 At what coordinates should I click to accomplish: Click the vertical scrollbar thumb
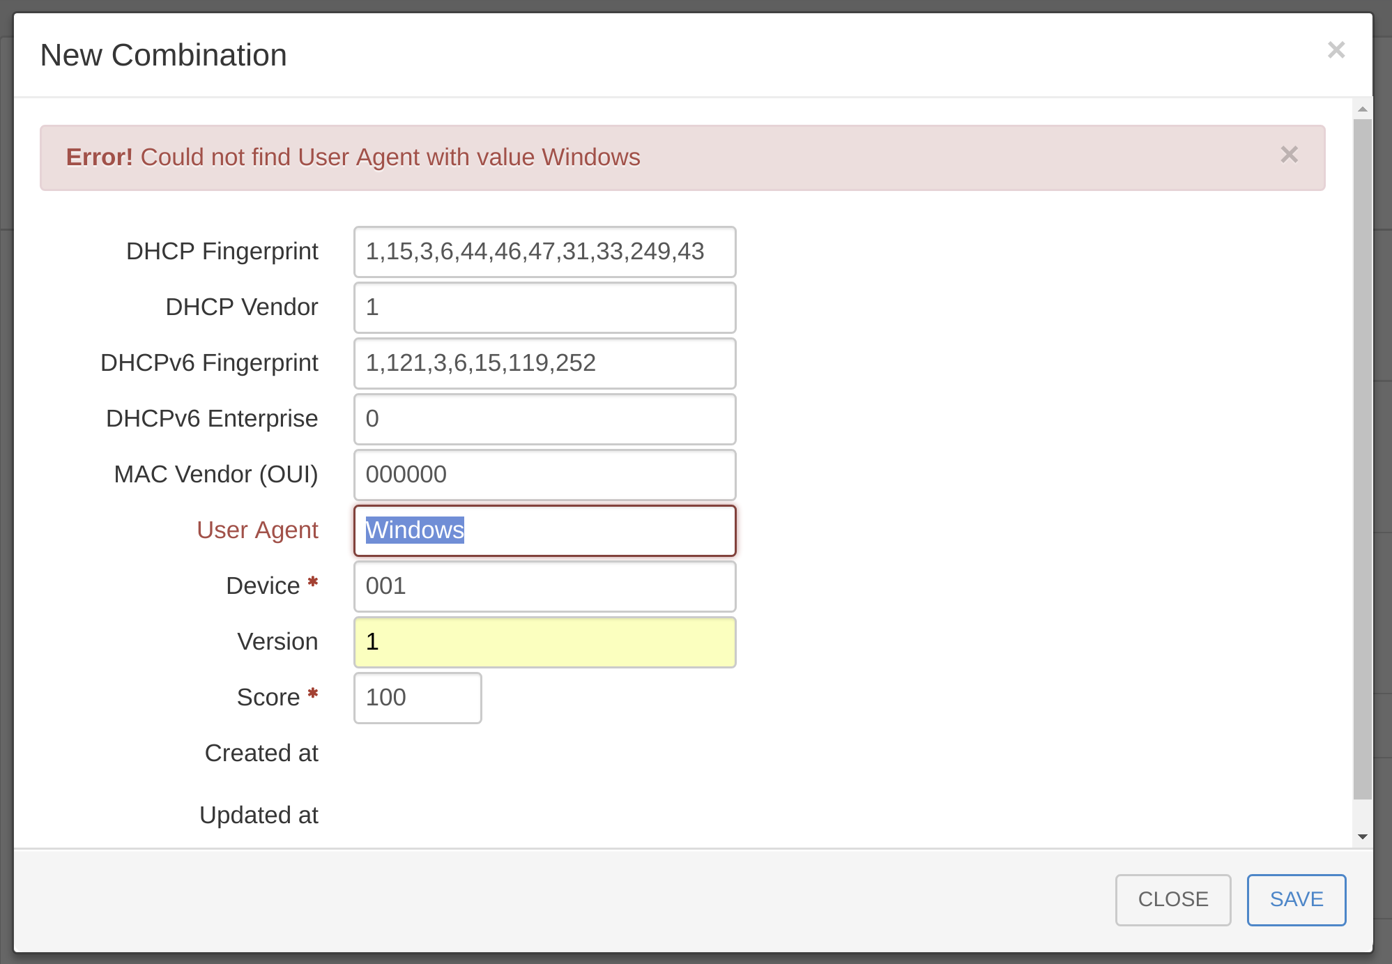(1362, 460)
